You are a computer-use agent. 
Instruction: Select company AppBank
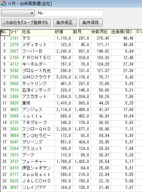37,175
